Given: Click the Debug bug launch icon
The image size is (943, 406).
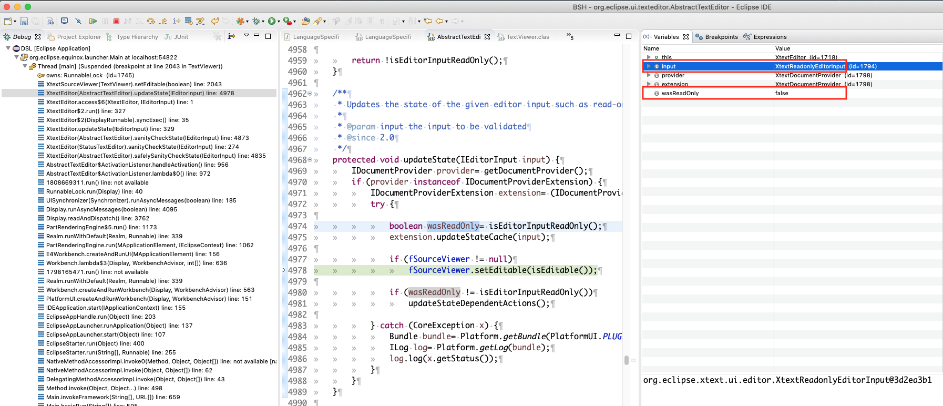Looking at the screenshot, I should pos(256,21).
